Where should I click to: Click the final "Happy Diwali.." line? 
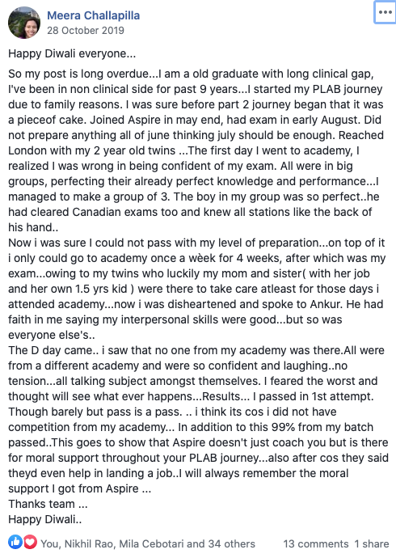pos(45,519)
